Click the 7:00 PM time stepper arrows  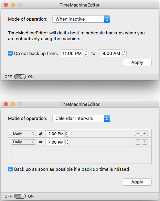(x=67, y=142)
